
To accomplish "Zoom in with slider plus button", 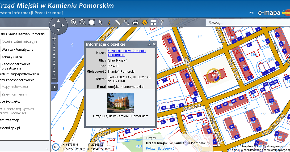I will (54, 39).
